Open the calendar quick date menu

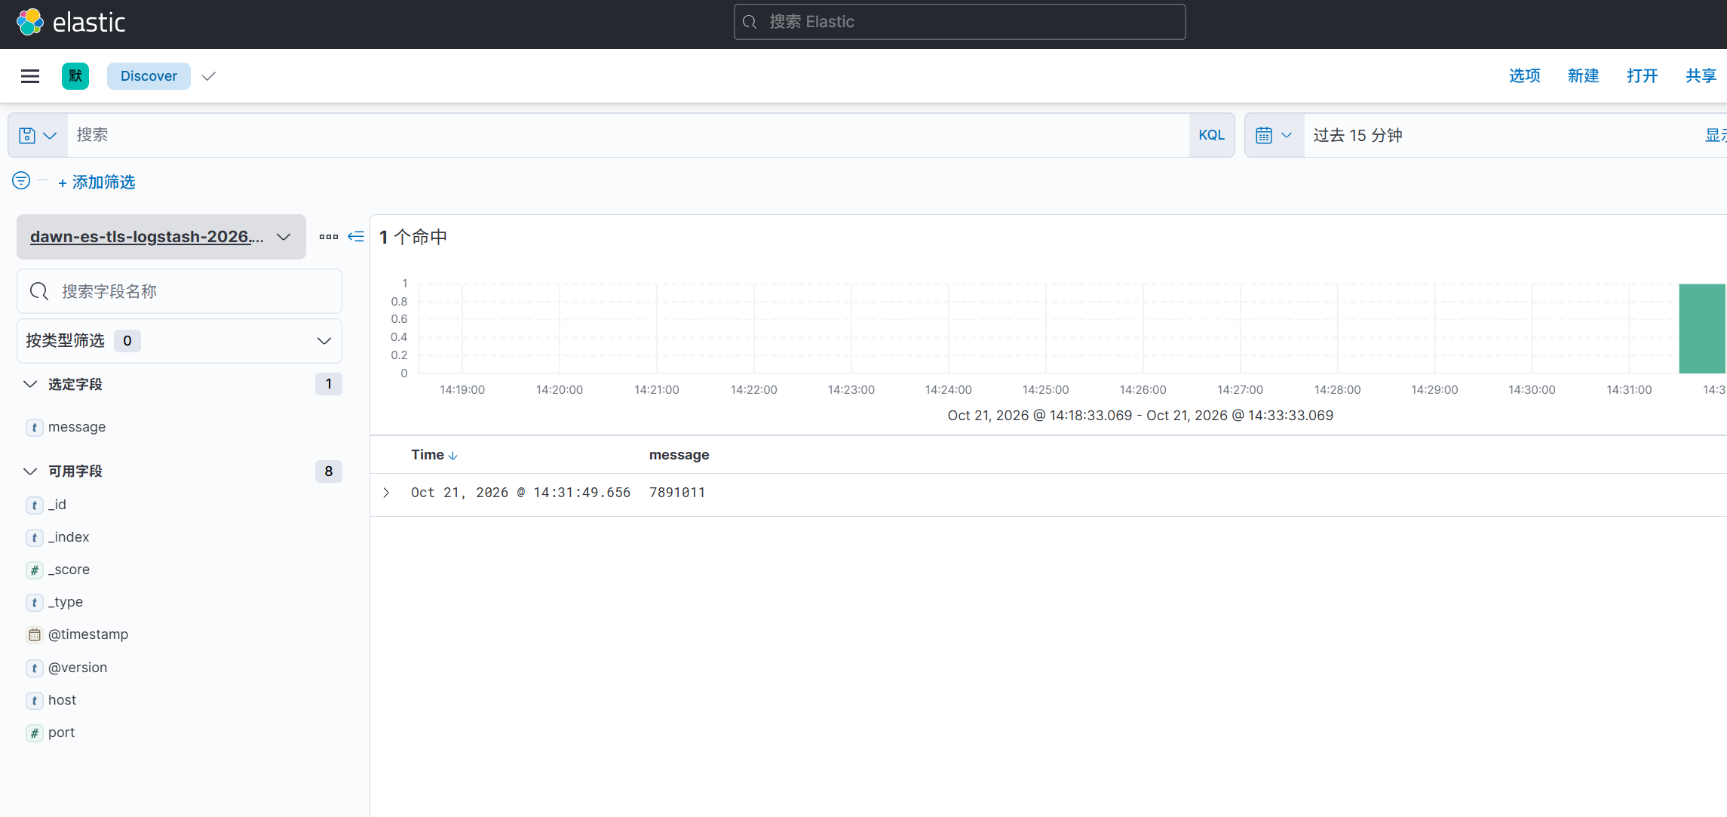1274,136
